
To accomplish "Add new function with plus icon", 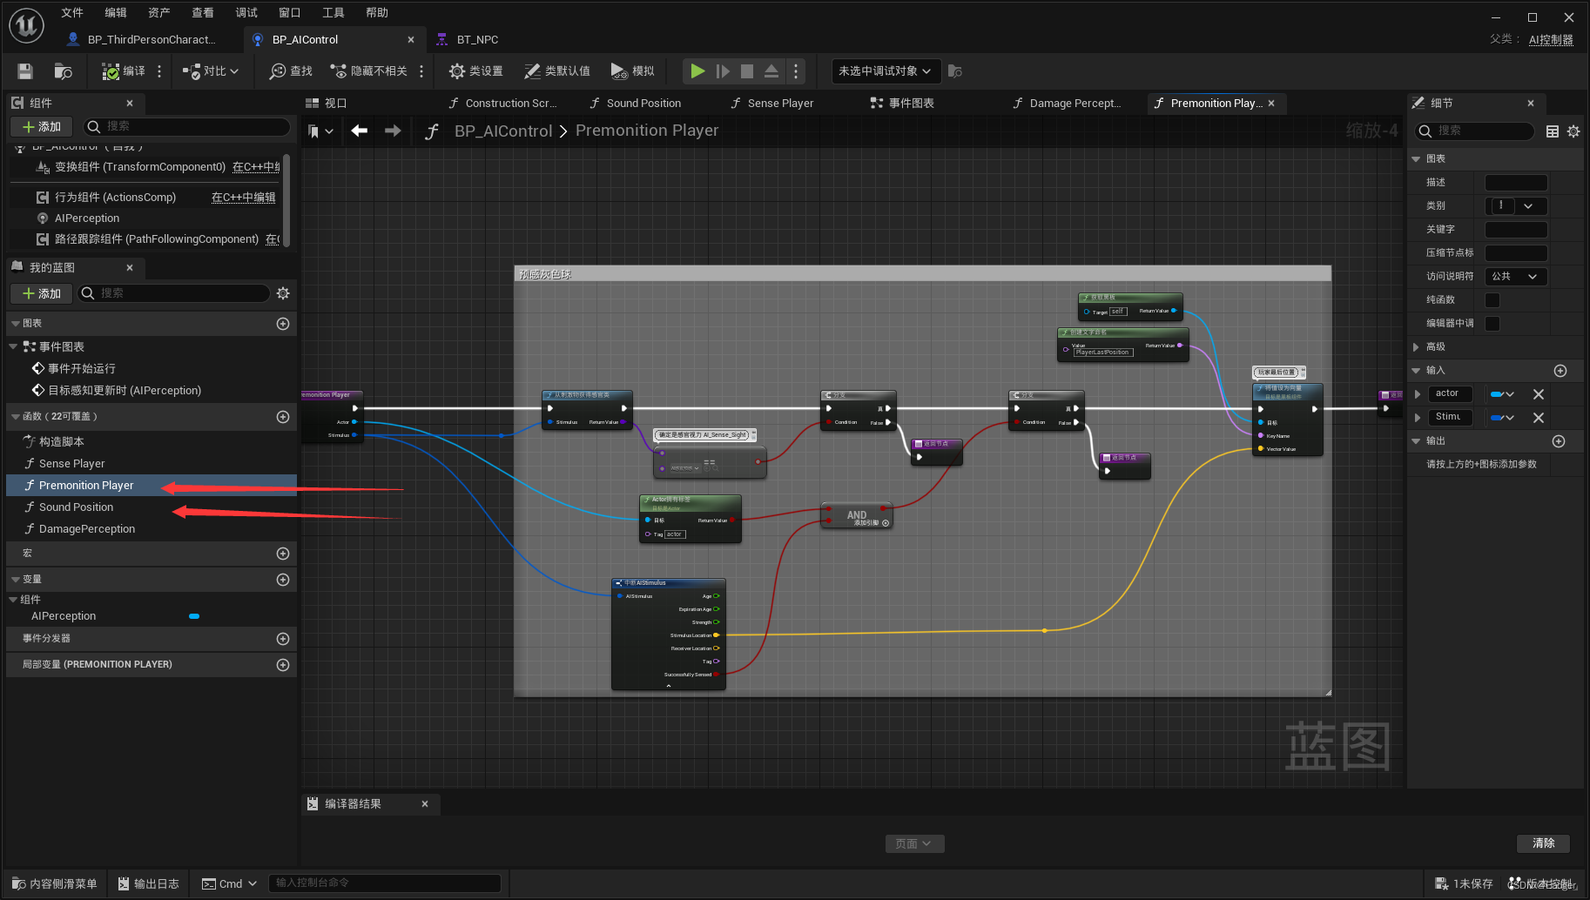I will (283, 417).
